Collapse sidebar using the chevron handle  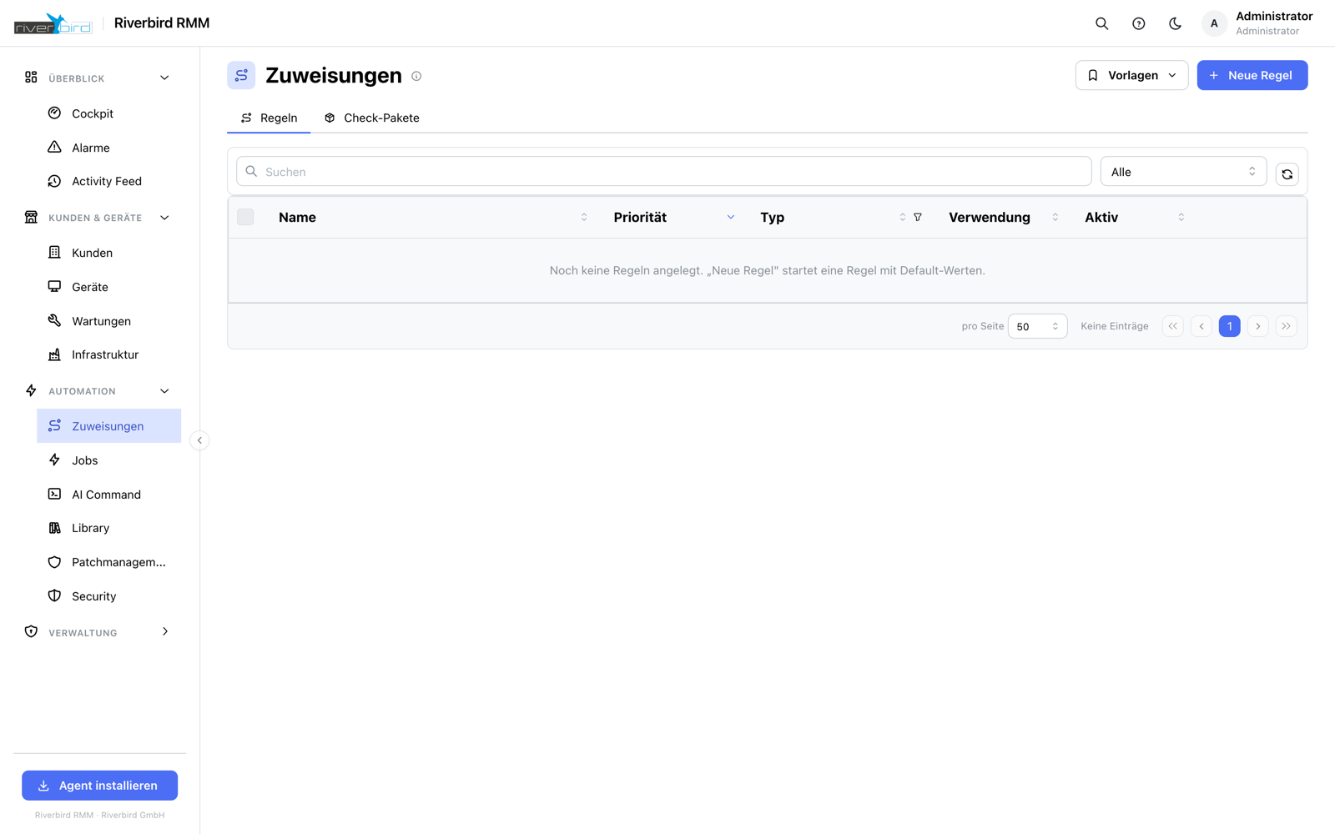[199, 440]
